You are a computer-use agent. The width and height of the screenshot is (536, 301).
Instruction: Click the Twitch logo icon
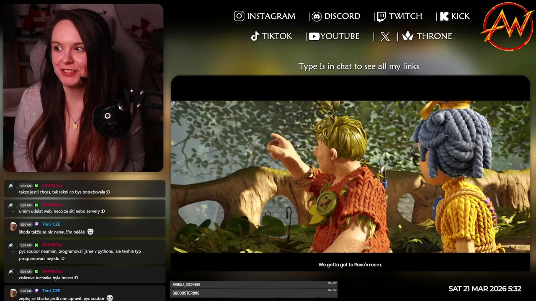pyautogui.click(x=381, y=16)
